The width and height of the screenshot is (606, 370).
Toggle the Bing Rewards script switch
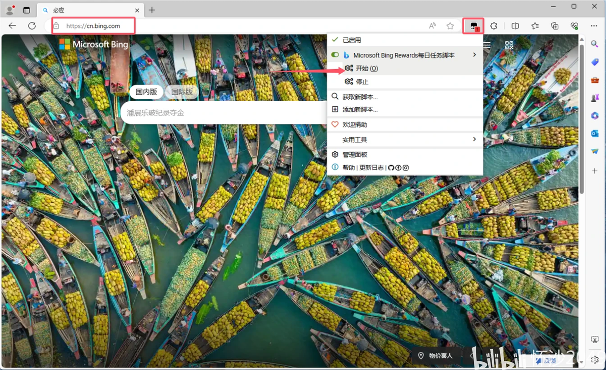335,55
